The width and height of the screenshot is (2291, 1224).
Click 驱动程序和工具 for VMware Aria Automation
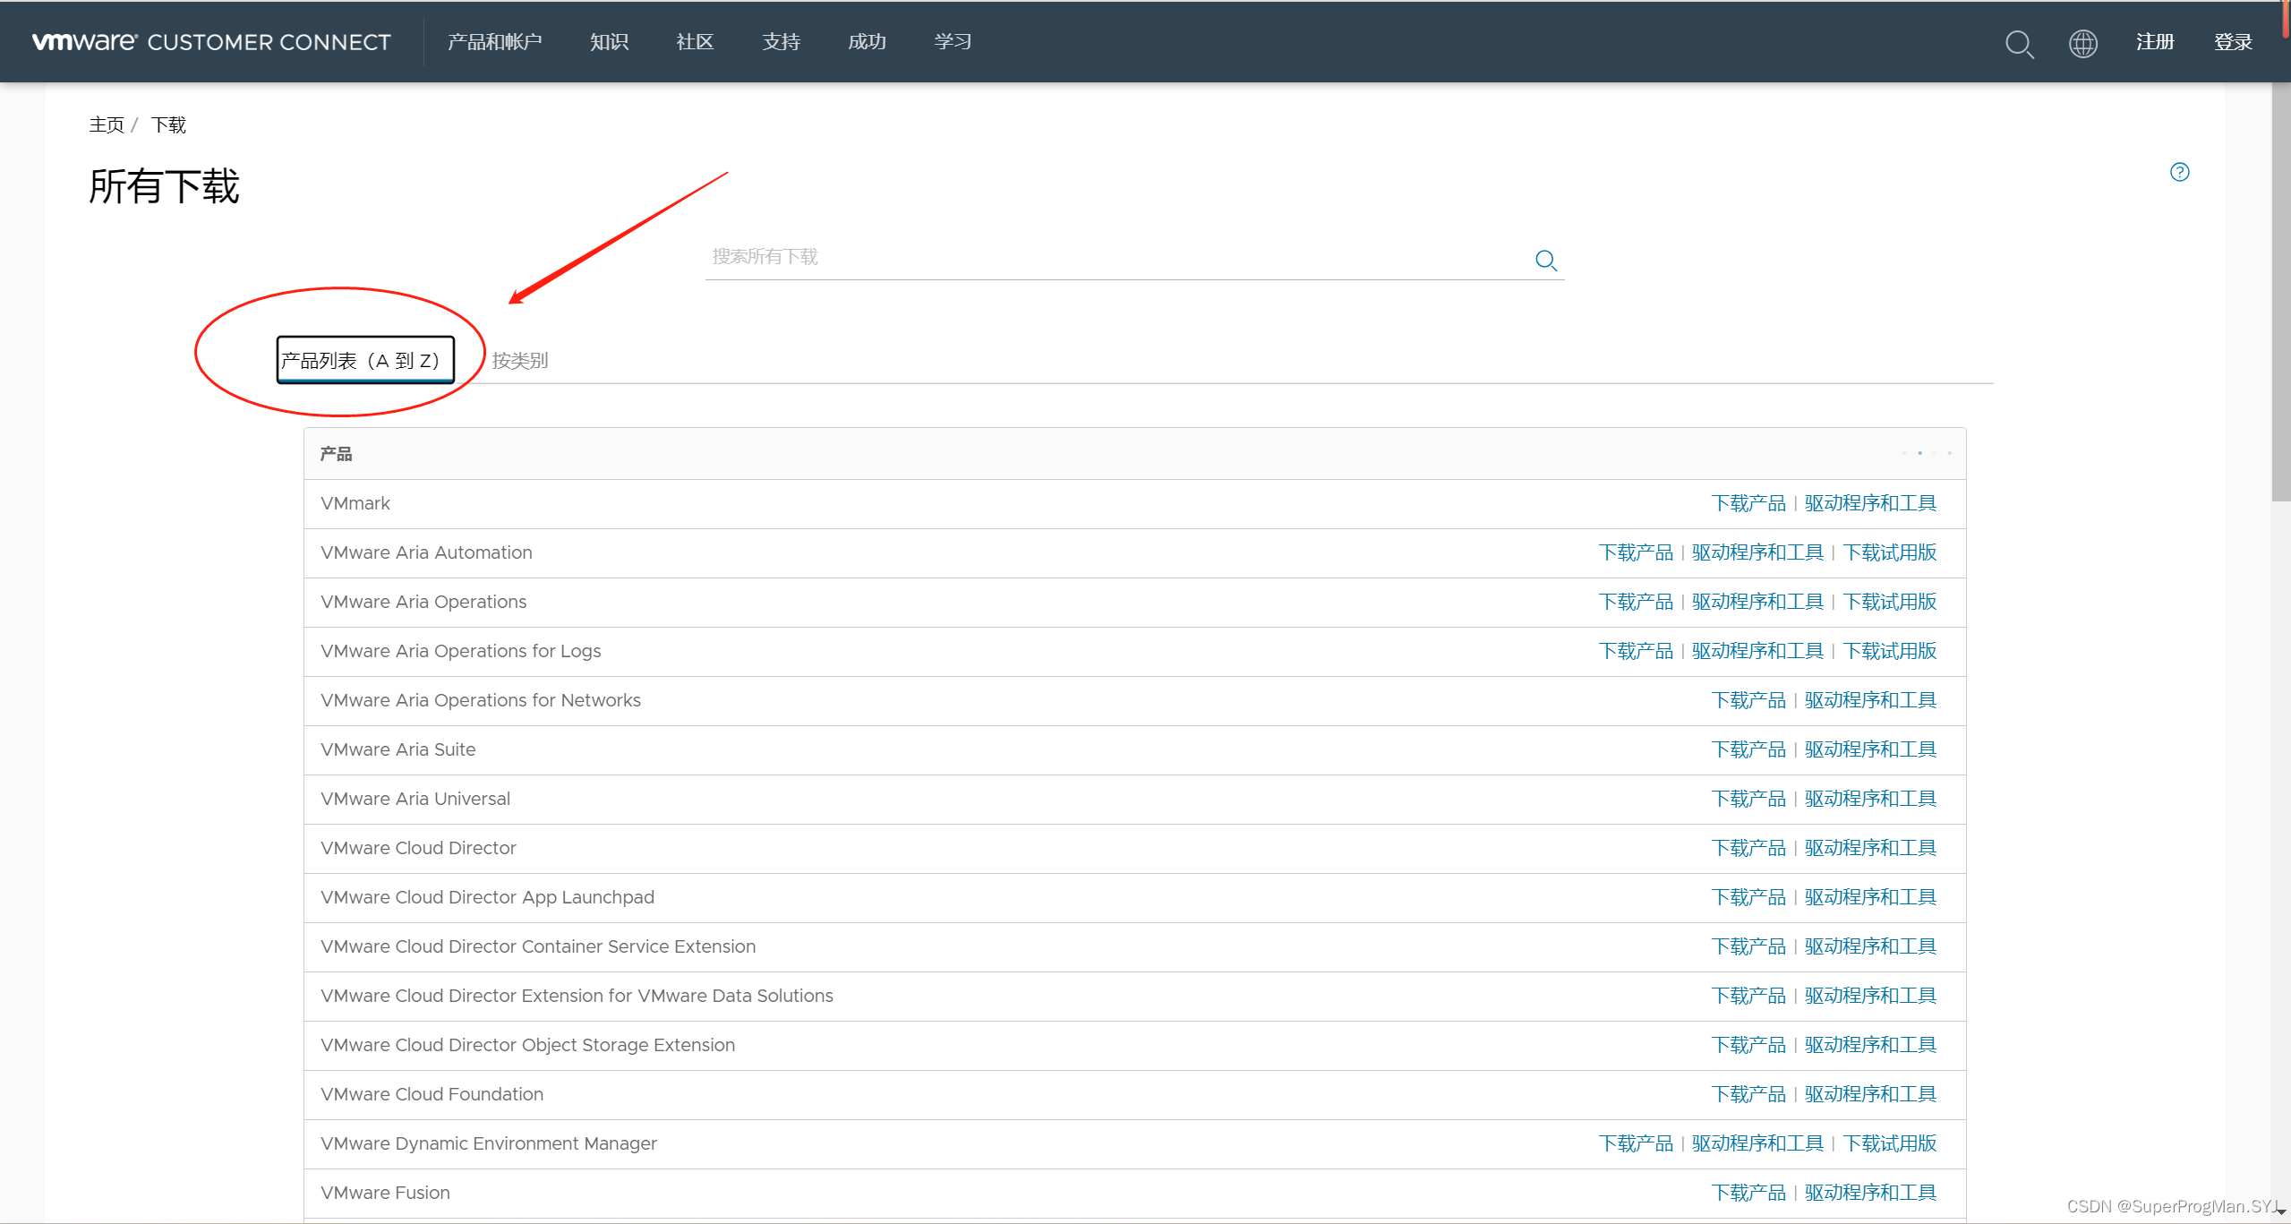pyautogui.click(x=1757, y=552)
